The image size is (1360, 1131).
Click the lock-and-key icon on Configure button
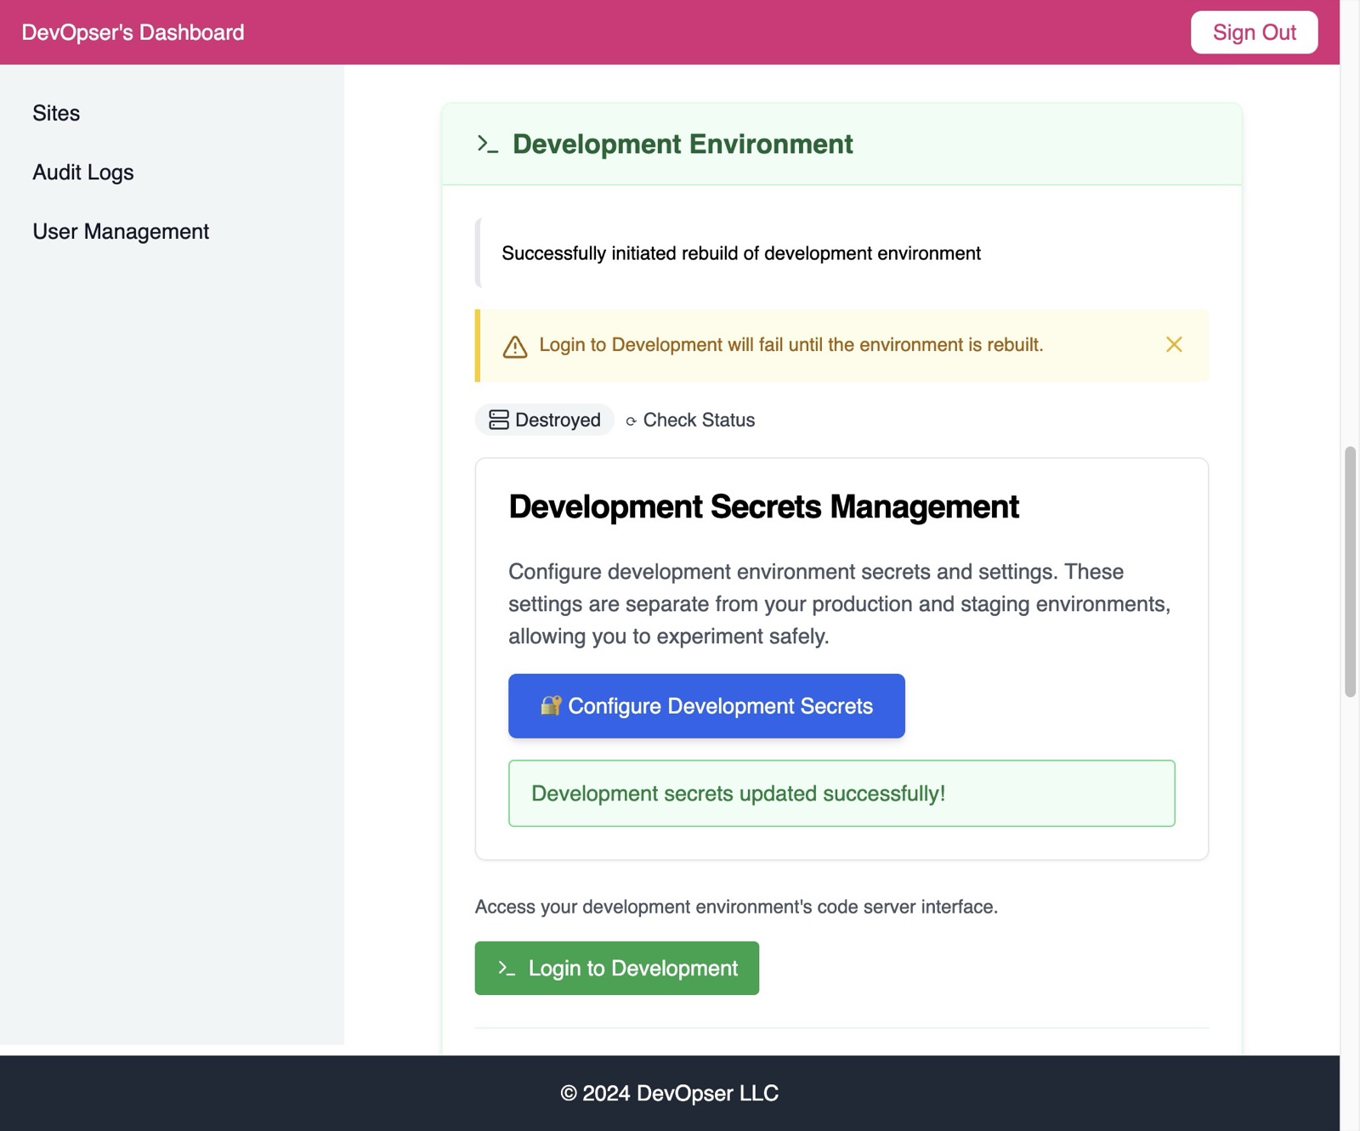[x=551, y=705]
